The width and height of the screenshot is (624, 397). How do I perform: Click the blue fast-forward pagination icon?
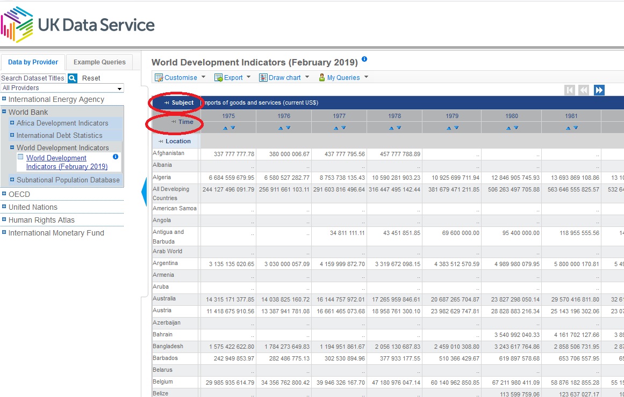[599, 90]
